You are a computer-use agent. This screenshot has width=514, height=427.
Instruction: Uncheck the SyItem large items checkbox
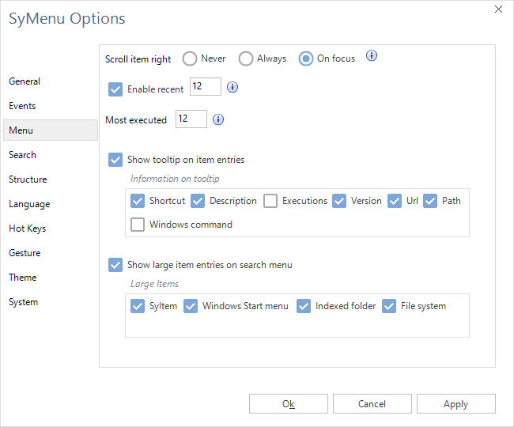(138, 306)
